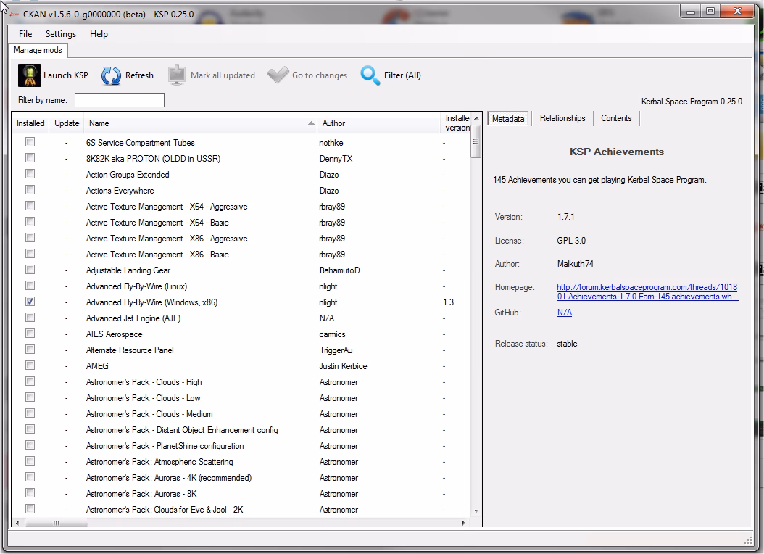Select Active Texture Management - X86 - Basic row
Screen dimensions: 764x554
click(241, 255)
